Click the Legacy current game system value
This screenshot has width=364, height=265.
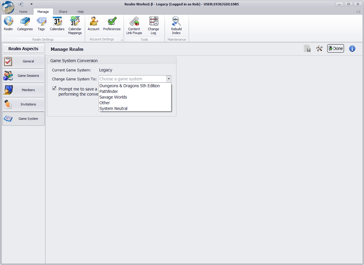pos(106,70)
